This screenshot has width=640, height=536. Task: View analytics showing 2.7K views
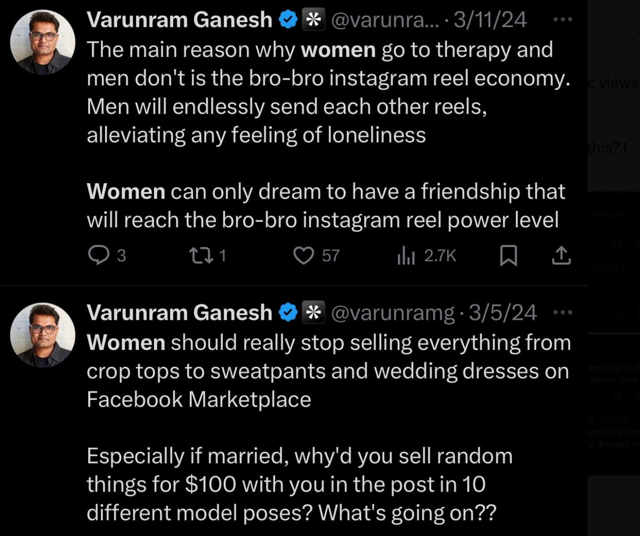coord(406,255)
